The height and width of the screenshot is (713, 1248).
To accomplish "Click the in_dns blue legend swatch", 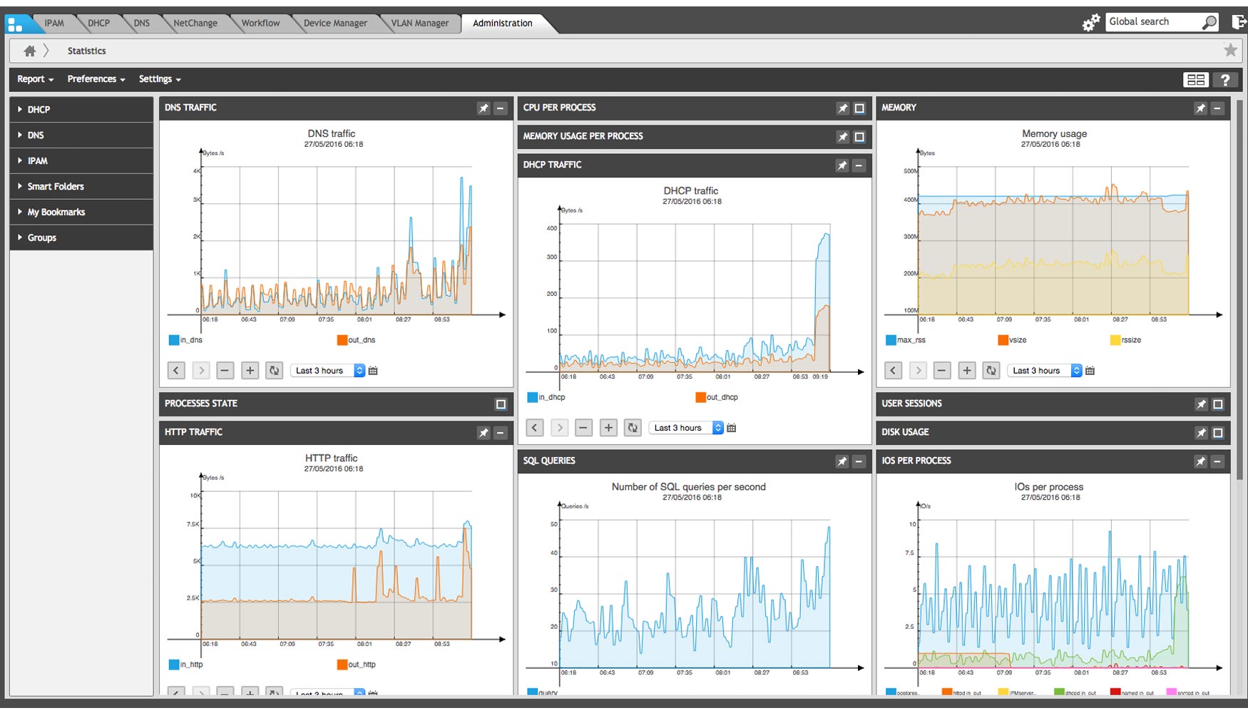I will click(x=173, y=340).
